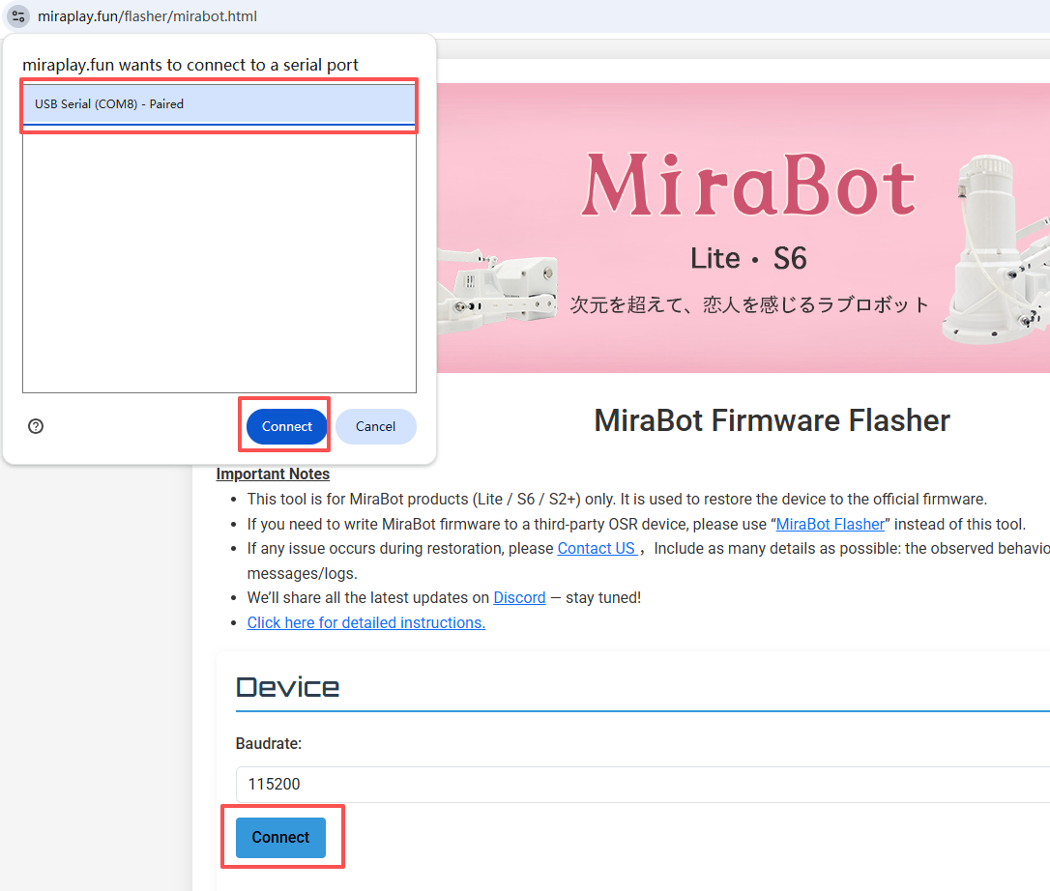The image size is (1050, 891).
Task: Click the Device section heading
Action: pyautogui.click(x=287, y=687)
